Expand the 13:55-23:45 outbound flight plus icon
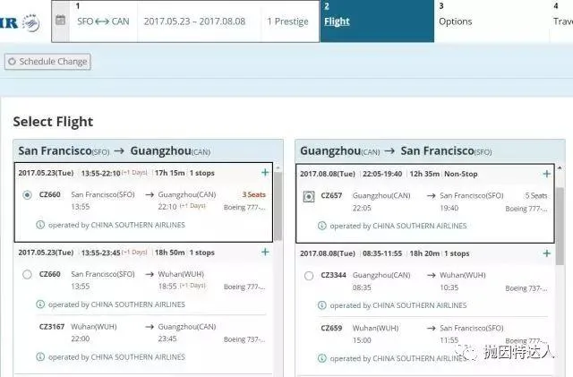The width and height of the screenshot is (573, 377). (265, 252)
